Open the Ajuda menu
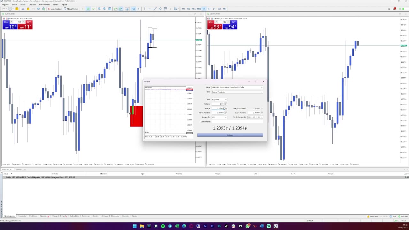Image resolution: width=409 pixels, height=230 pixels. click(x=64, y=4)
